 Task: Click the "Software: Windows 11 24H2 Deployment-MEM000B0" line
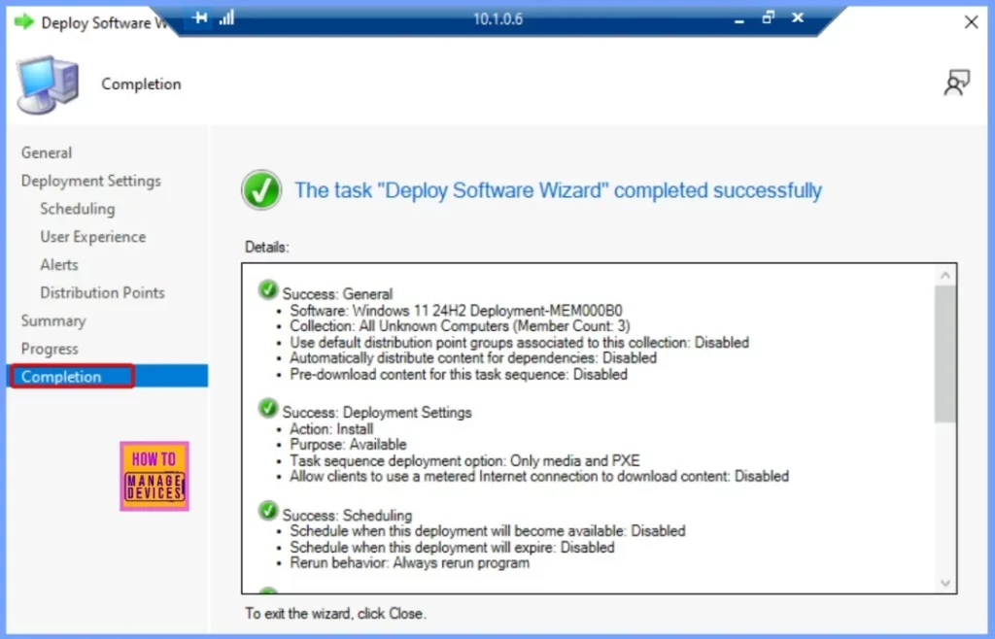[456, 311]
